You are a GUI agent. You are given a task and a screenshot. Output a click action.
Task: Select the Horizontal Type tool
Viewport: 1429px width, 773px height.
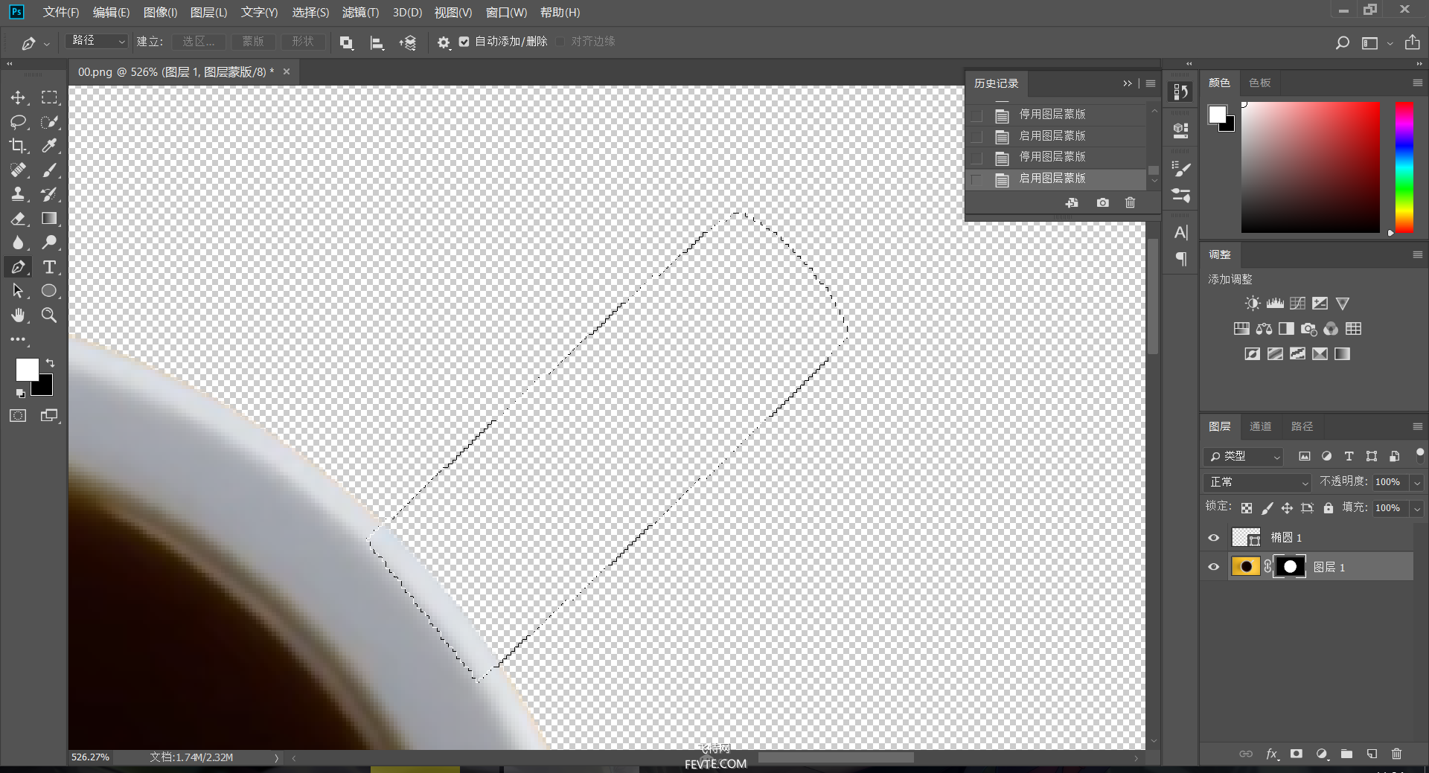(x=49, y=267)
